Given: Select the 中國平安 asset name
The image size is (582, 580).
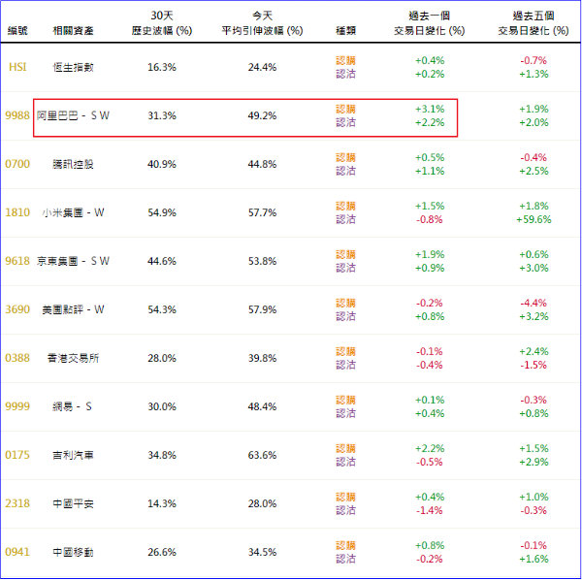Looking at the screenshot, I should (73, 503).
